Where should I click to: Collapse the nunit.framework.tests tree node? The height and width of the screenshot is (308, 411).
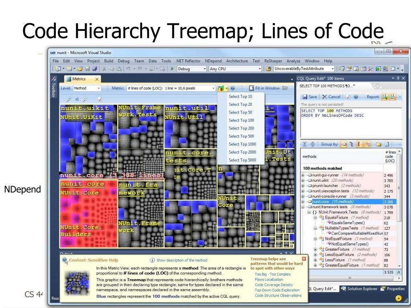[x=303, y=207]
